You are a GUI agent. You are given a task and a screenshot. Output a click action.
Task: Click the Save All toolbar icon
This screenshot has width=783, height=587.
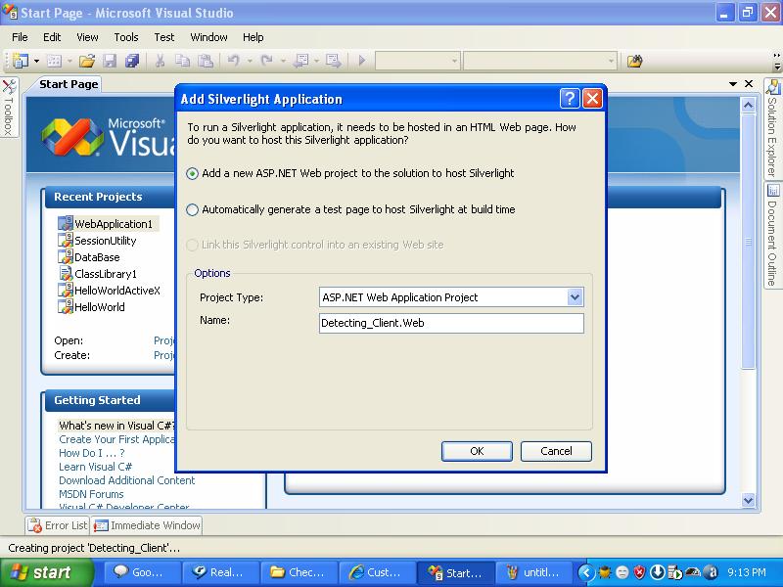coord(132,61)
